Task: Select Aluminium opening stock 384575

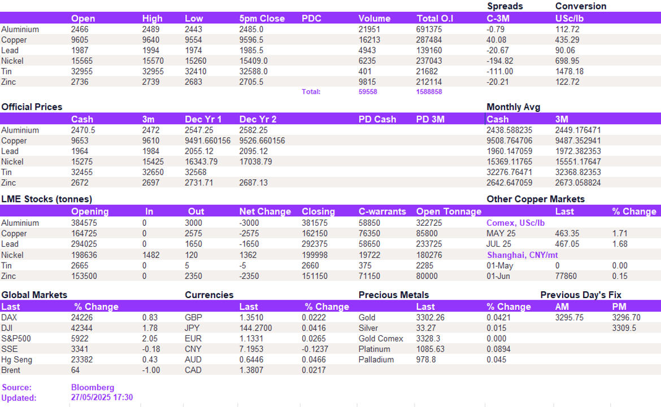Action: point(84,224)
